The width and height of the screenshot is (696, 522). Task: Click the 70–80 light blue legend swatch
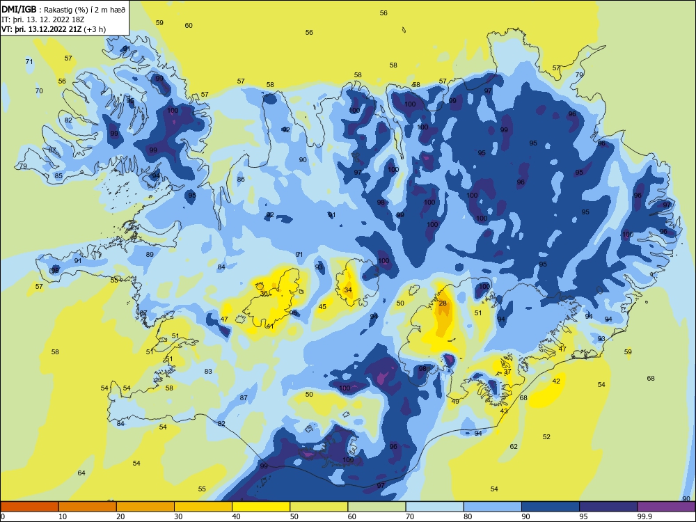click(x=434, y=507)
